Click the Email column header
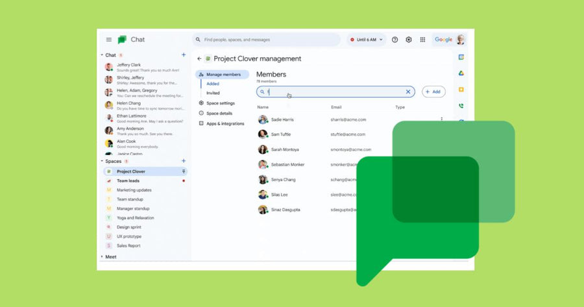584x307 pixels. coord(336,107)
